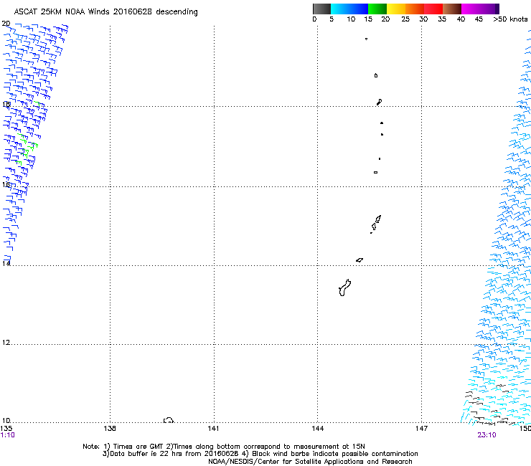Click the '>50 knots' legend label
The image size is (531, 466).
tap(510, 19)
